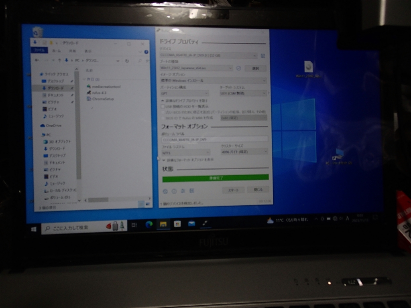Open the ターゲット システム UEFI dropdown
This screenshot has width=411, height=308.
[243, 93]
